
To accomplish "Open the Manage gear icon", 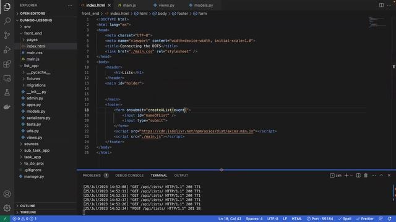I will coord(7,208).
